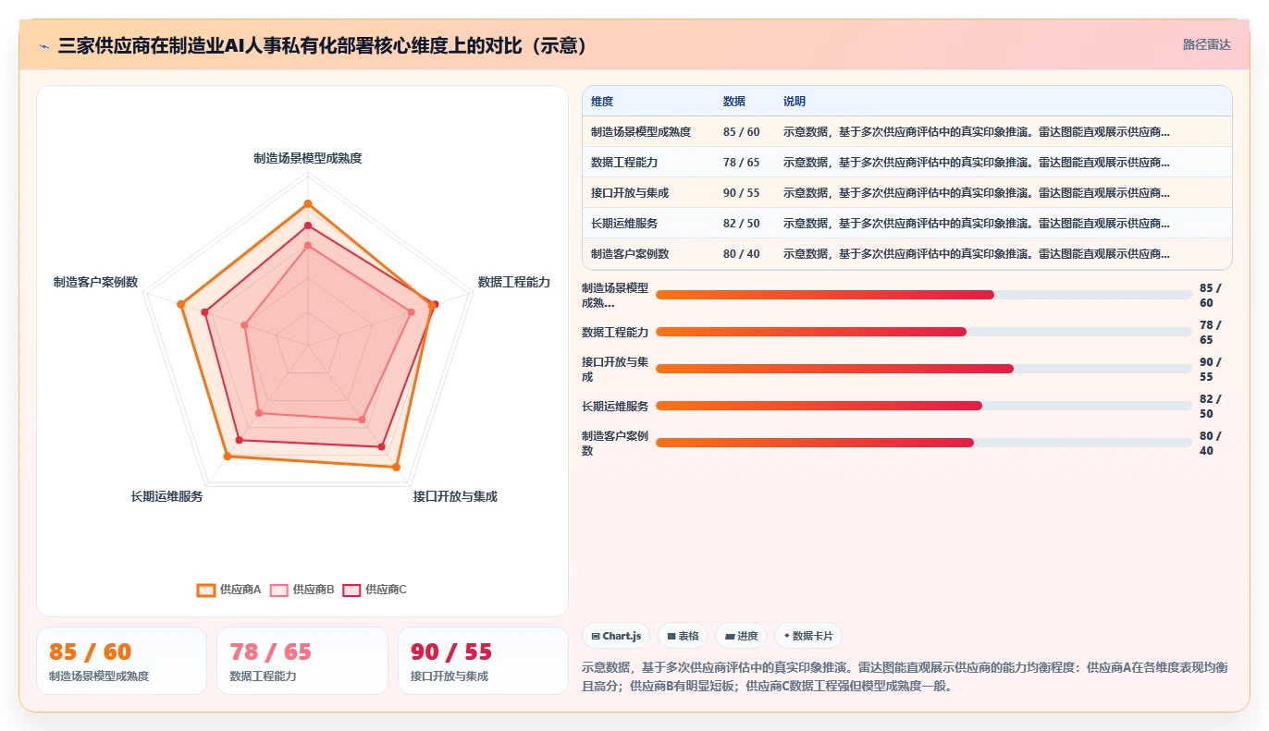Click the 82 / 50 value beside its progress bar
Image resolution: width=1269 pixels, height=731 pixels.
click(x=1211, y=407)
